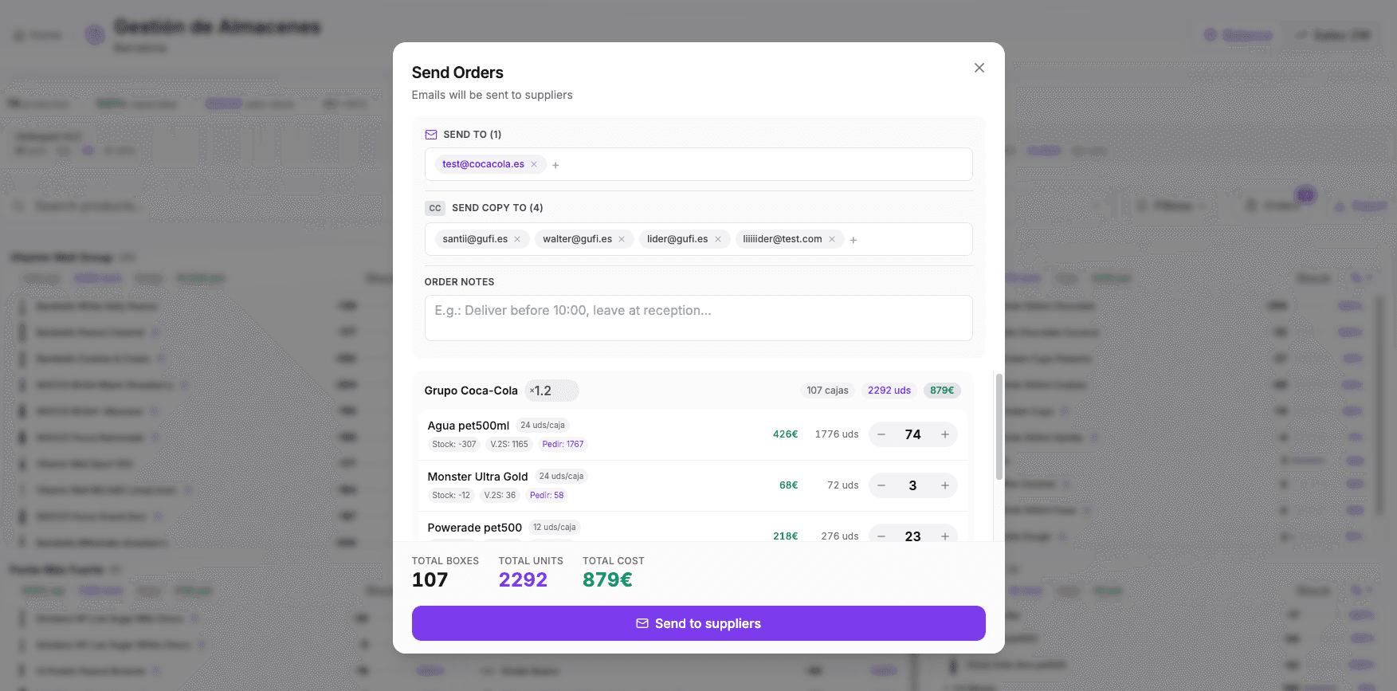Add another recipient in Send To
This screenshot has width=1397, height=691.
[555, 165]
